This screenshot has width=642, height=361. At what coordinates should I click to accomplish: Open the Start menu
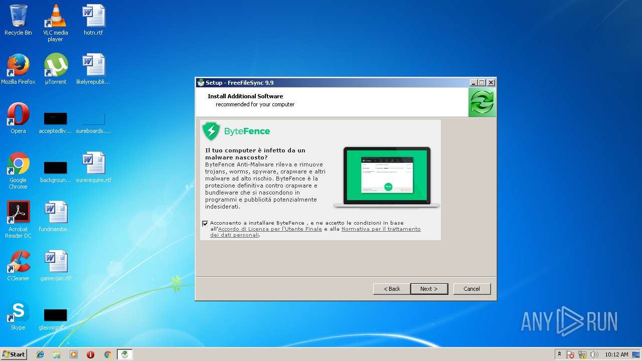coord(14,354)
